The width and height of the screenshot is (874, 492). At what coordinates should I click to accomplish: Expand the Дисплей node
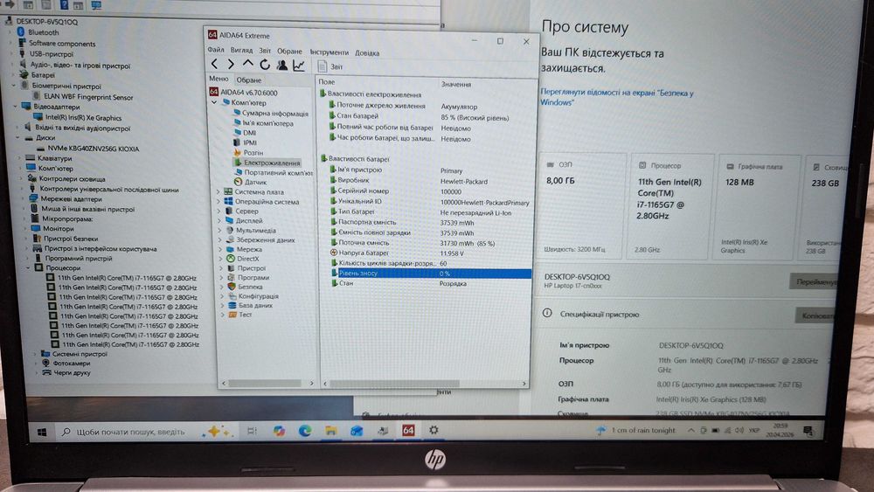pos(219,220)
